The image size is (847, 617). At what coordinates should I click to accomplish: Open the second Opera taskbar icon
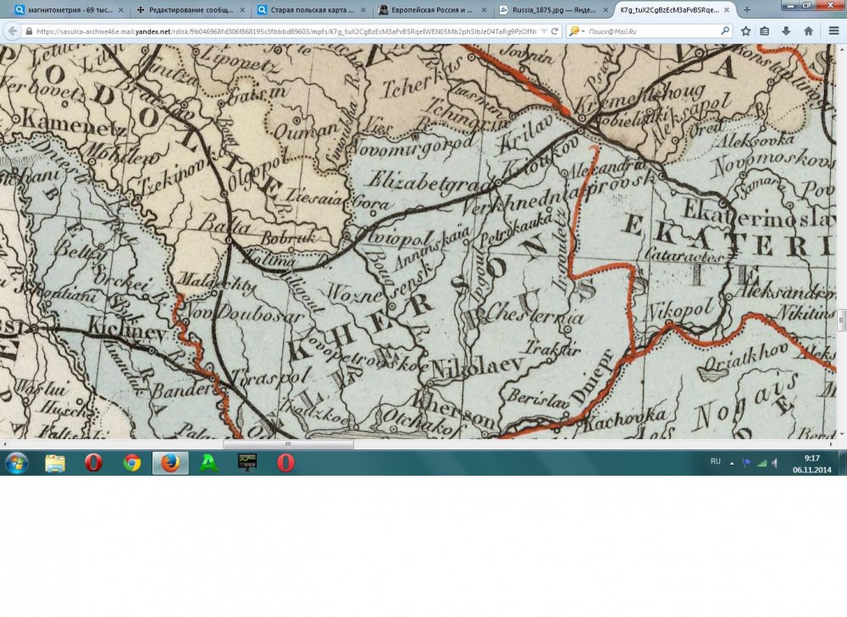[285, 463]
